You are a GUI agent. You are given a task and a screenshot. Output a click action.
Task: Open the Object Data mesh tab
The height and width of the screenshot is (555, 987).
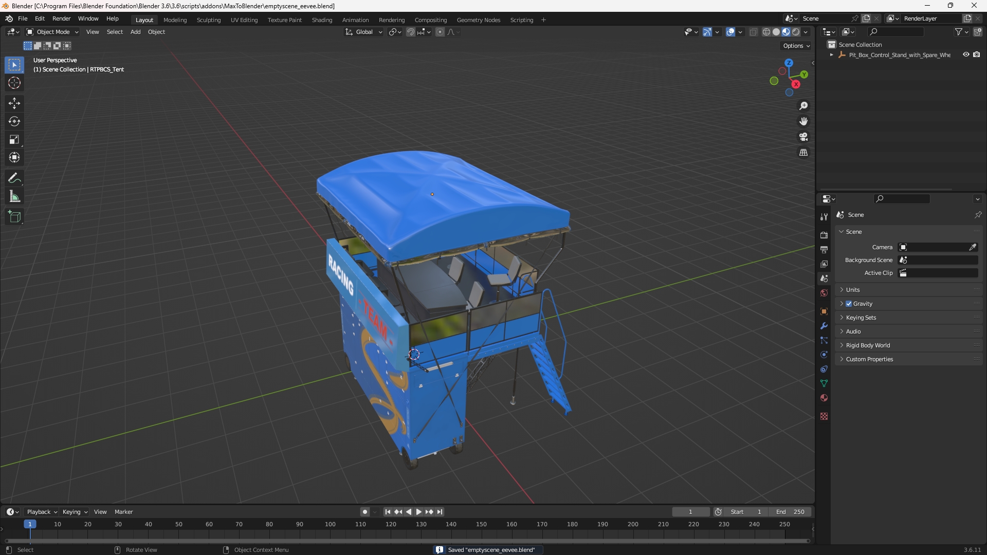click(x=824, y=383)
